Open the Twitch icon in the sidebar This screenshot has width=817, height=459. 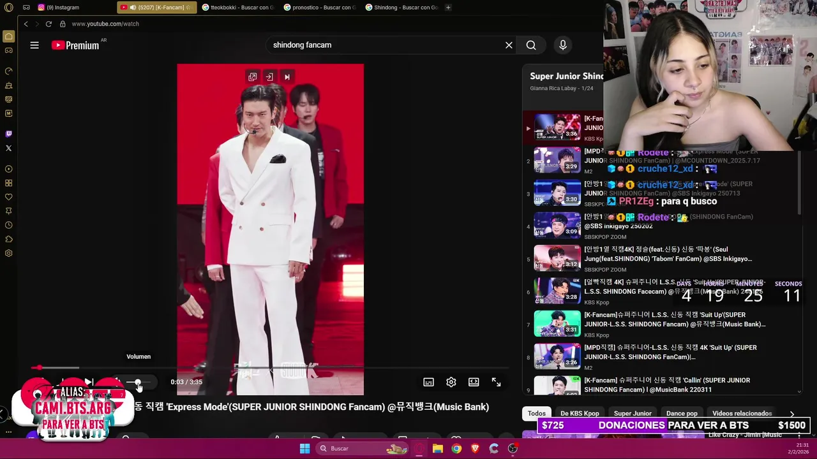tap(8, 134)
